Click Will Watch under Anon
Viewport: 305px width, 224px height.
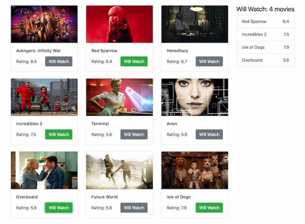(x=209, y=135)
